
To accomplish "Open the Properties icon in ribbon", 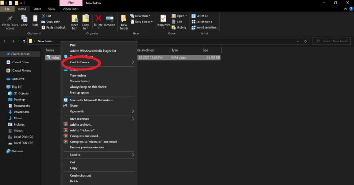I will point(163,18).
